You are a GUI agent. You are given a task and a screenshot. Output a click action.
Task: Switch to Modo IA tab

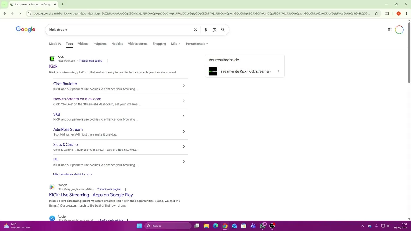[55, 44]
